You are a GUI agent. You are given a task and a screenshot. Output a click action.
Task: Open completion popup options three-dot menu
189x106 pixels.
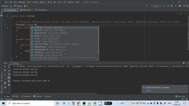tap(98, 59)
